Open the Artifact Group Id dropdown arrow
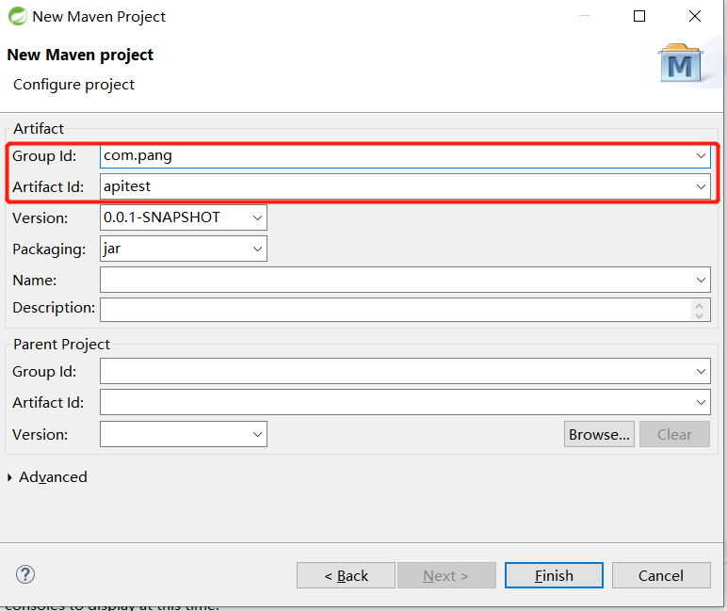The width and height of the screenshot is (727, 611). [701, 155]
